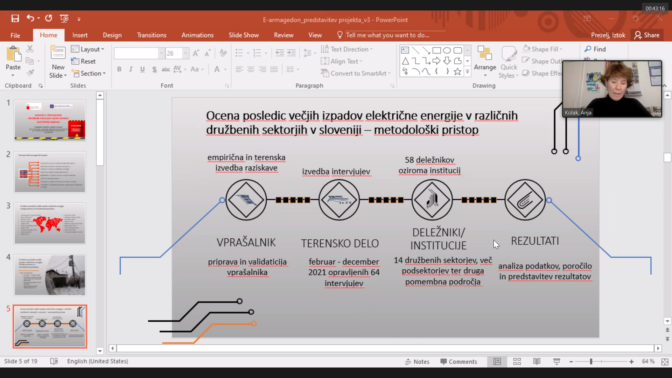Toggle Italic text formatting
This screenshot has height=378, width=672.
pyautogui.click(x=131, y=69)
